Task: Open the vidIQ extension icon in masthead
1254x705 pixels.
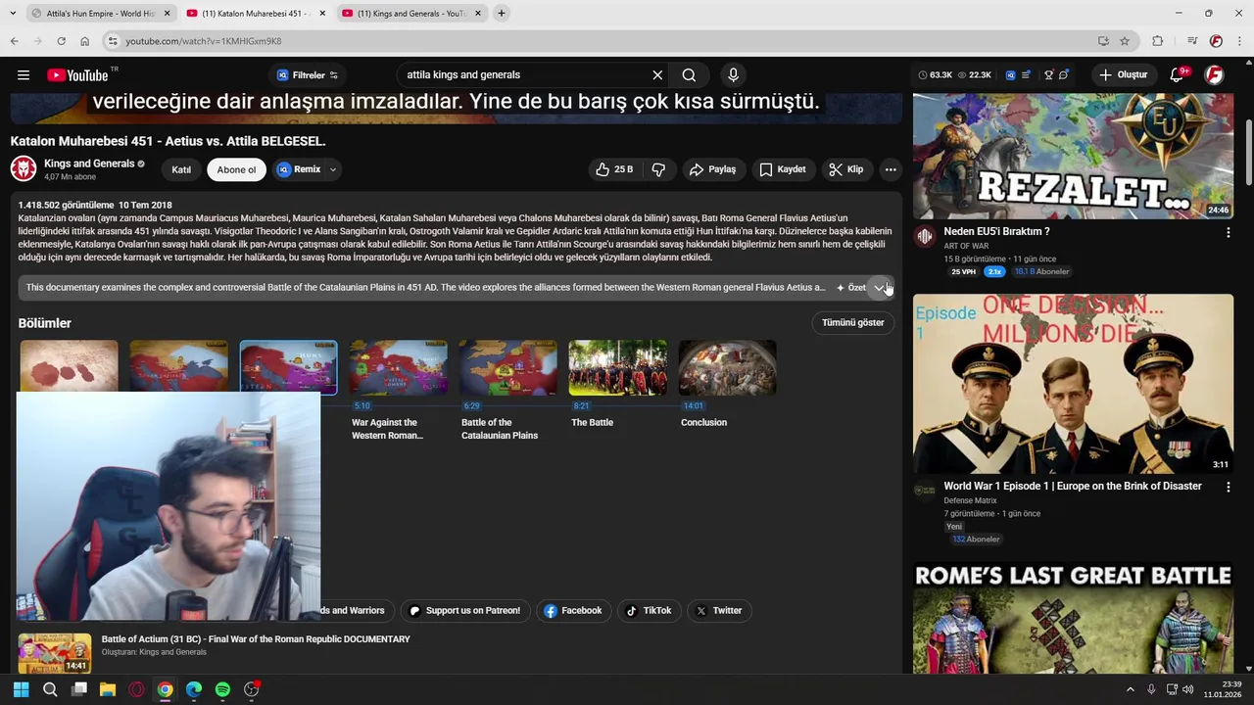Action: click(1010, 74)
